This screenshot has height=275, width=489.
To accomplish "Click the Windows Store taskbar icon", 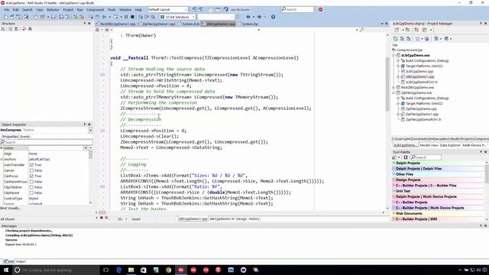I will pyautogui.click(x=144, y=270).
